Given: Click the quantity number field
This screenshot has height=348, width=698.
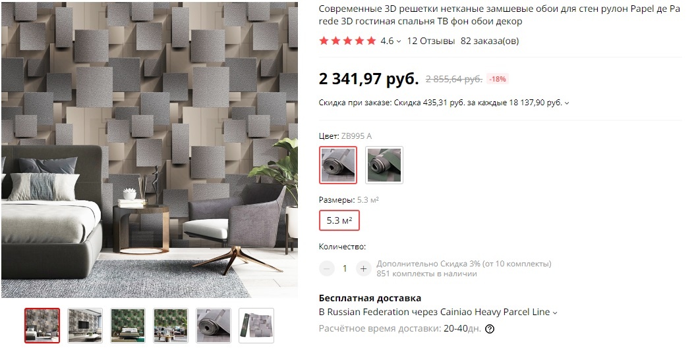Looking at the screenshot, I should point(345,268).
